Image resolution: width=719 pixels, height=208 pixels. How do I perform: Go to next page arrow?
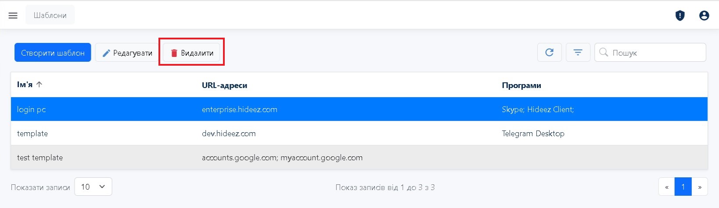coord(700,187)
